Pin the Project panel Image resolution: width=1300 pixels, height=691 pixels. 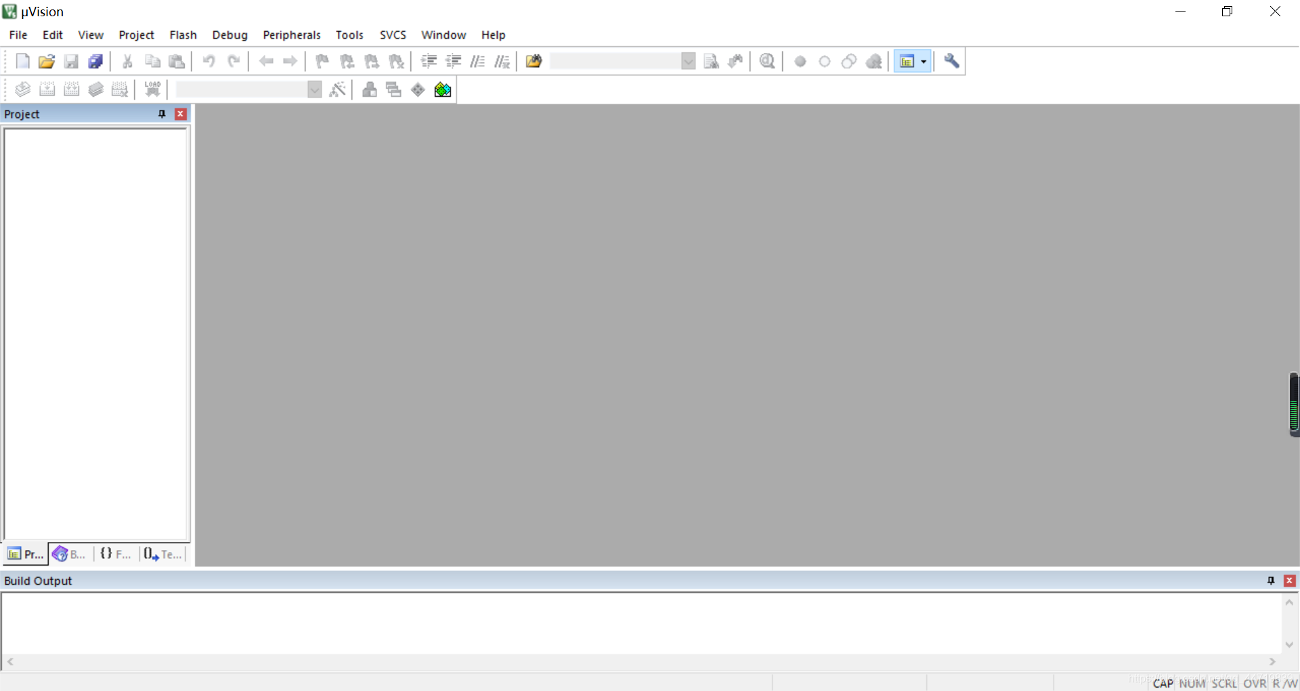pos(162,114)
